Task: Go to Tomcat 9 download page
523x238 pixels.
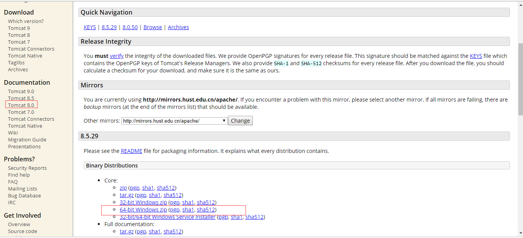Action: [x=19, y=28]
